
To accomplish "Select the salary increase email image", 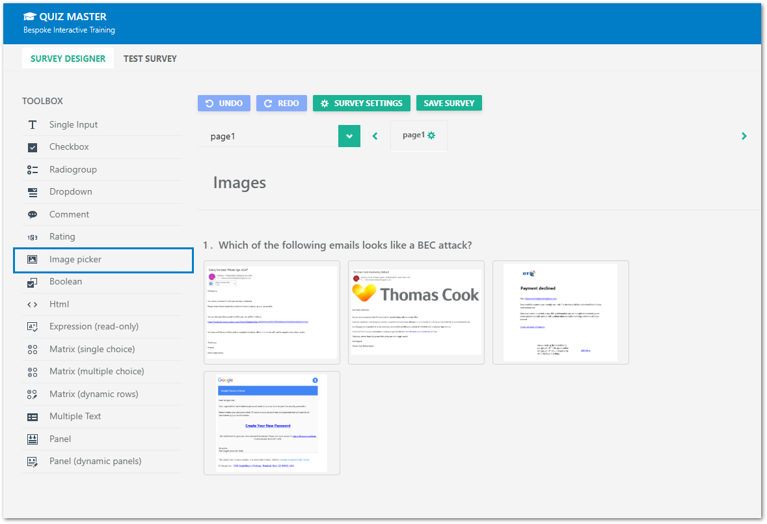I will [x=272, y=312].
